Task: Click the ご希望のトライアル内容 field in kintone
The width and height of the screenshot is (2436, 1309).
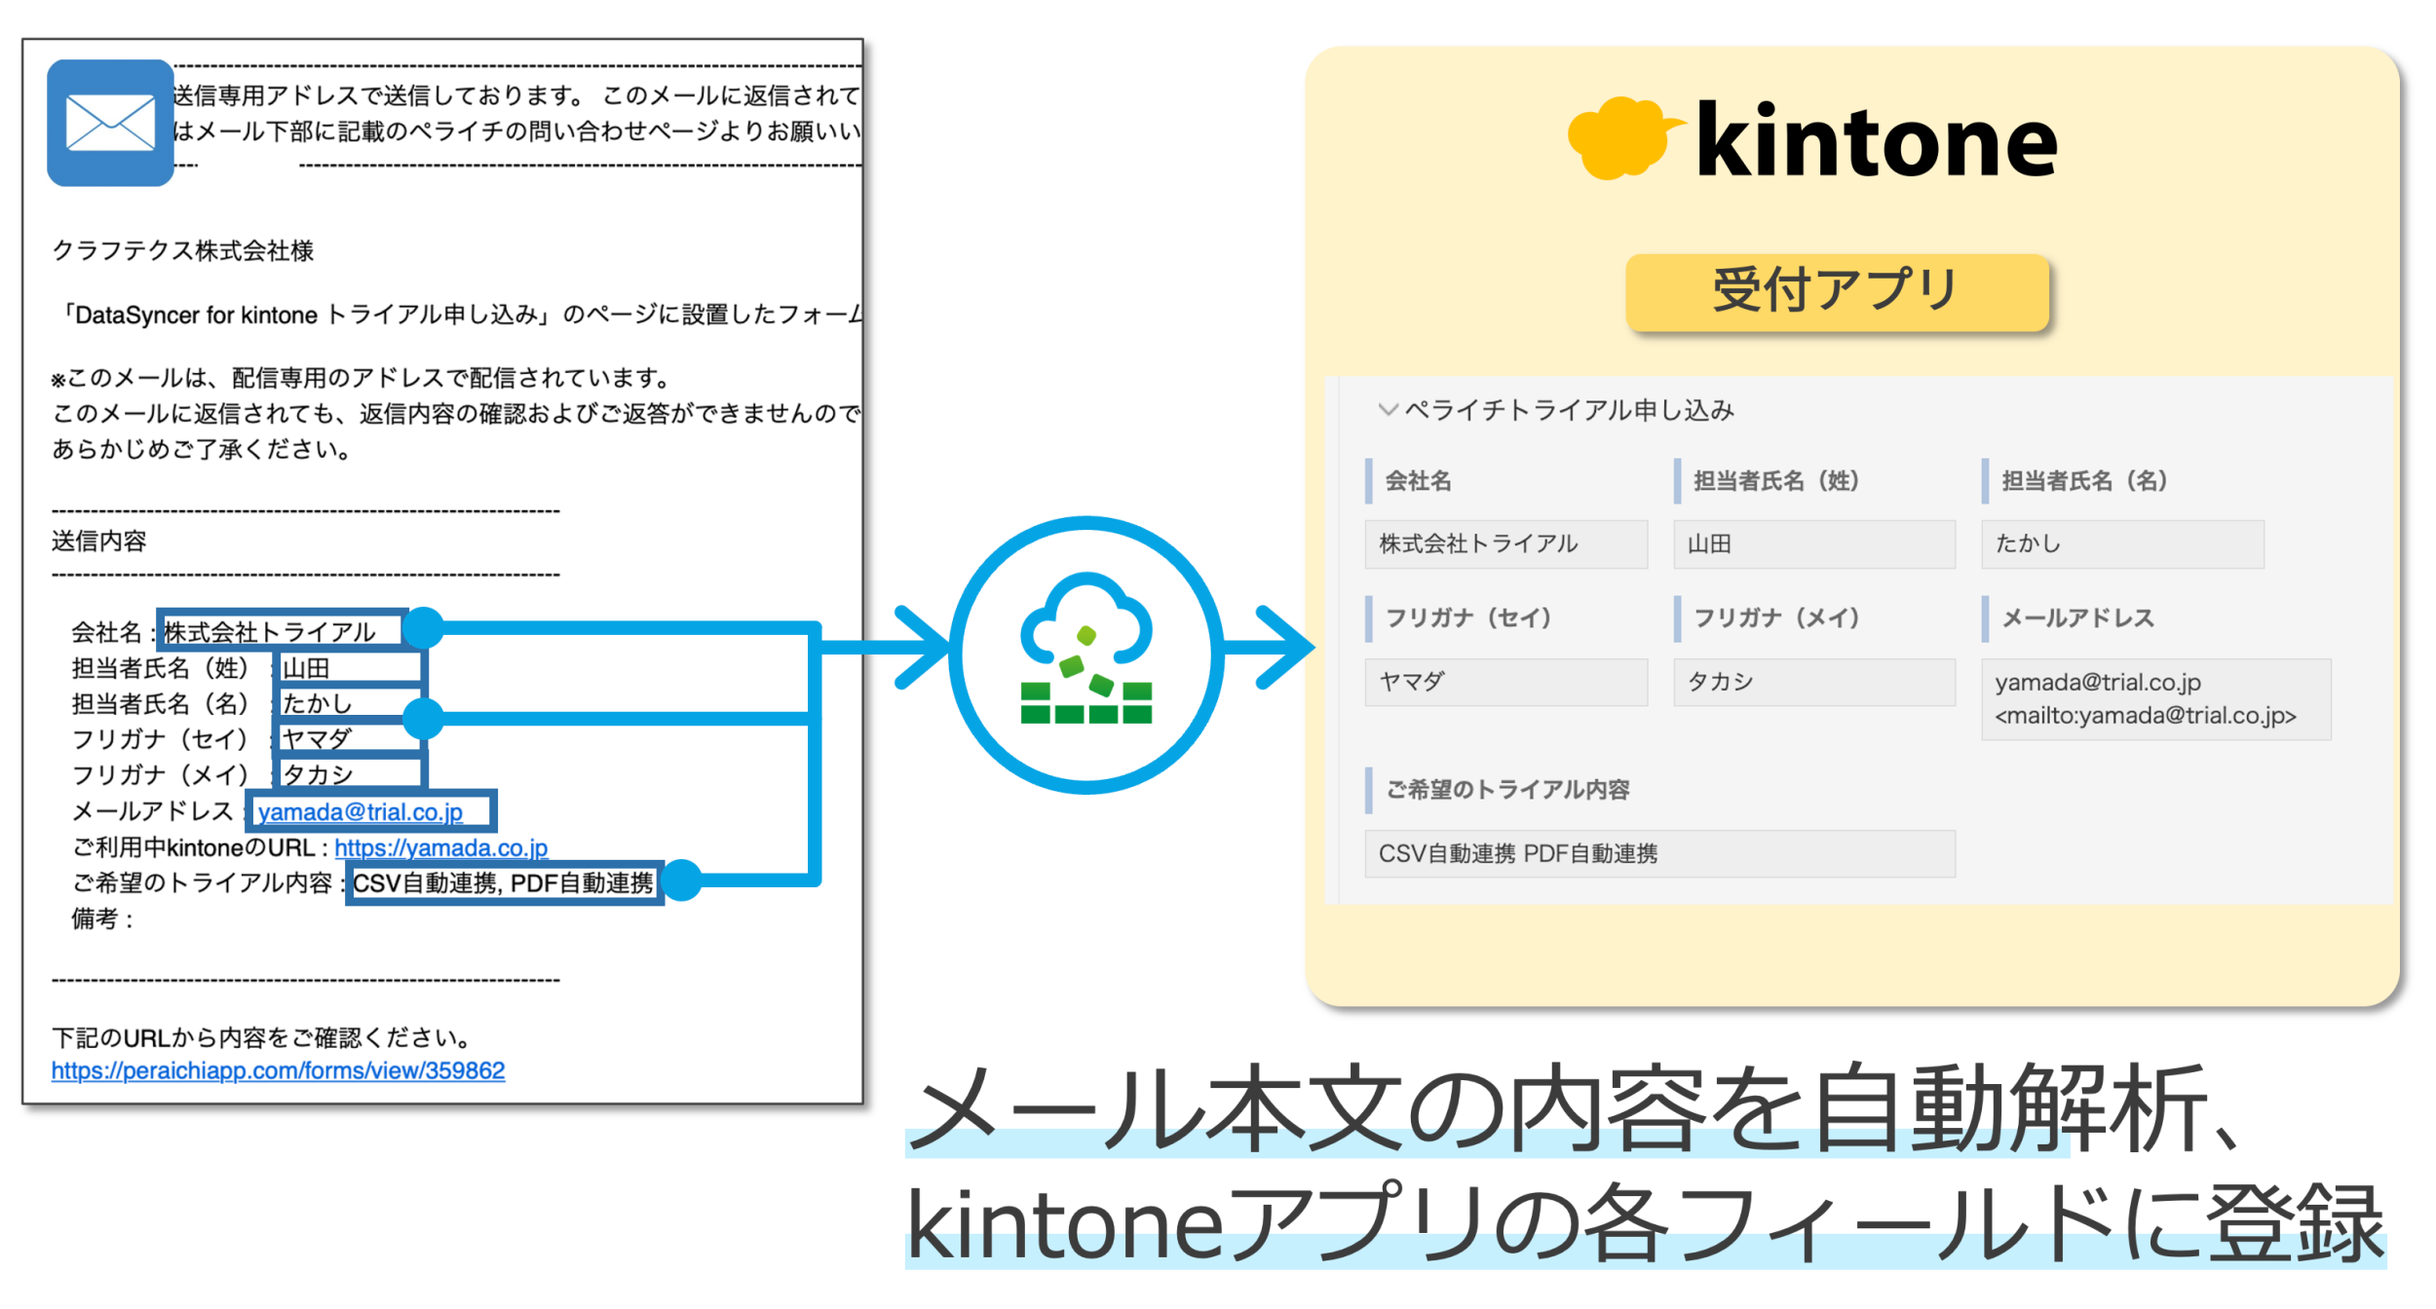Action: [1658, 853]
